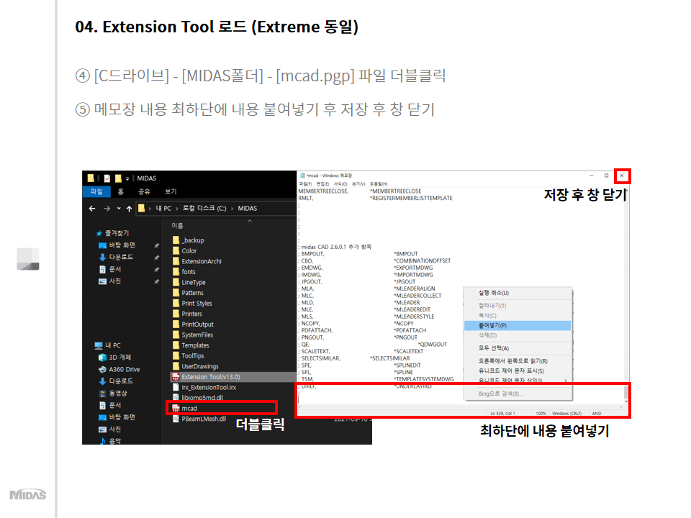691x518 pixels.
Task: Click pin icon beside 사진 quick access
Action: [x=156, y=281]
